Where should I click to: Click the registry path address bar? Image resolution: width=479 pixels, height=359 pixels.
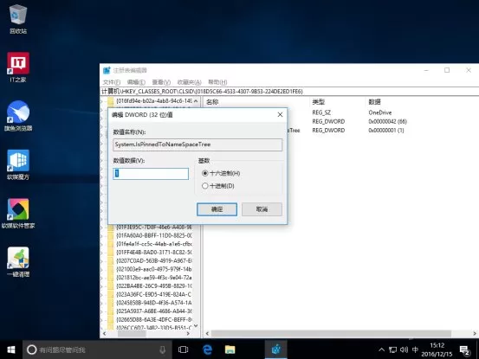(x=289, y=92)
